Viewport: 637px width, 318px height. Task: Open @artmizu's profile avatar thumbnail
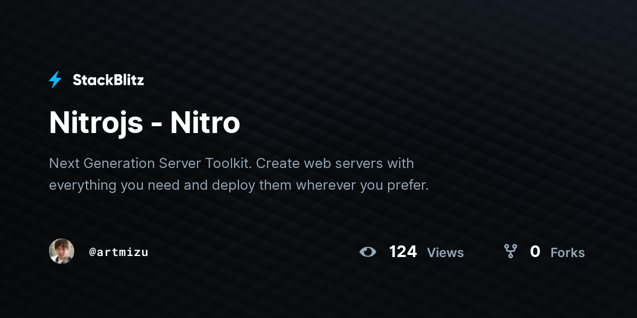coord(62,251)
